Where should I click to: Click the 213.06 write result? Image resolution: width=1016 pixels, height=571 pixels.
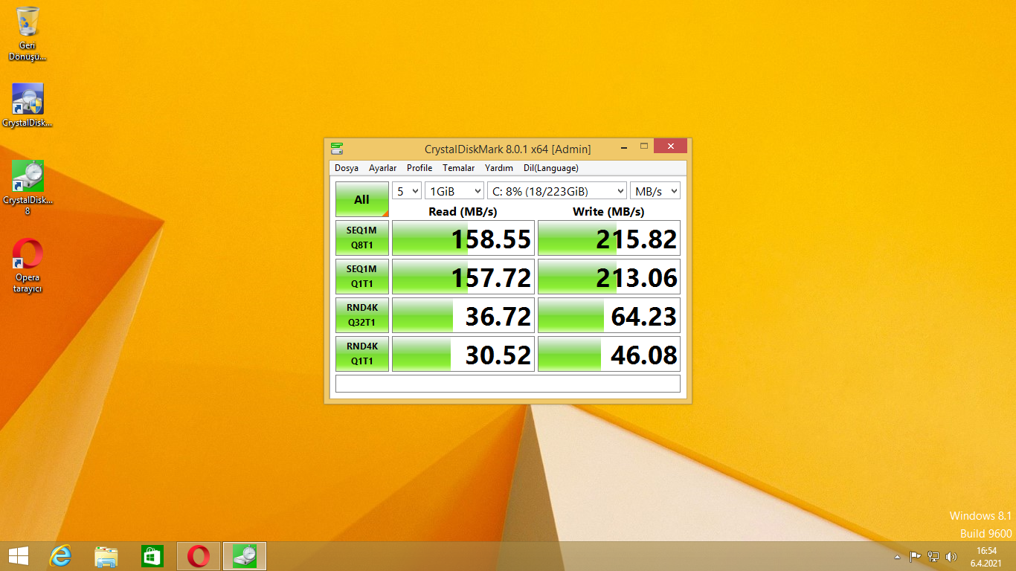(x=609, y=277)
